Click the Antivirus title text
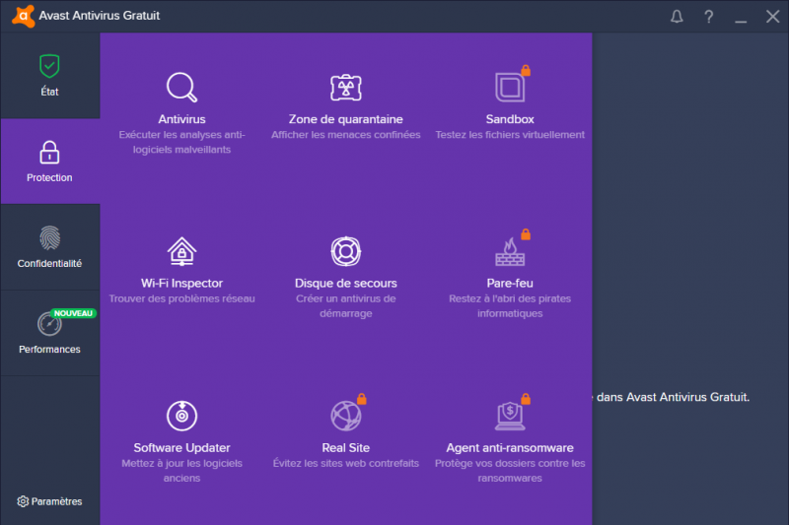Screen dimensions: 789x525 pos(181,119)
